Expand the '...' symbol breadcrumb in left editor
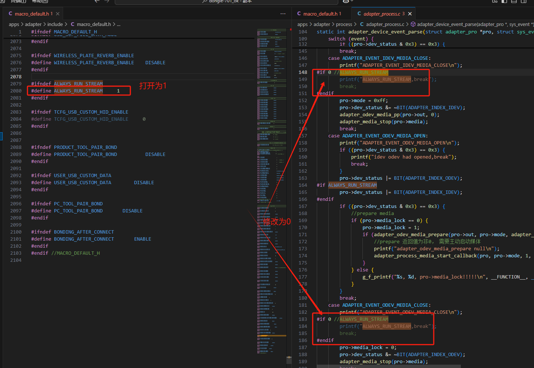Screen dimensions: 534x368 point(118,24)
